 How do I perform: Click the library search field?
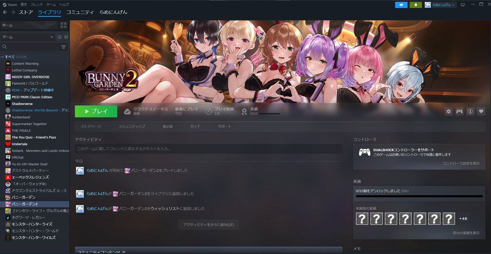[x=29, y=47]
